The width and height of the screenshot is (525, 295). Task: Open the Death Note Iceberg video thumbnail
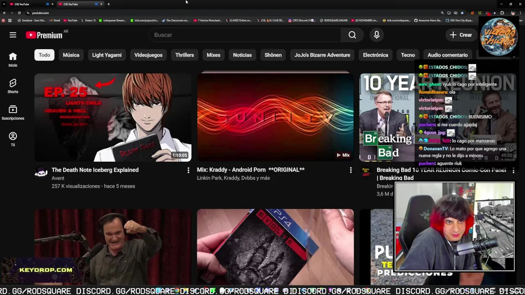coord(113,118)
